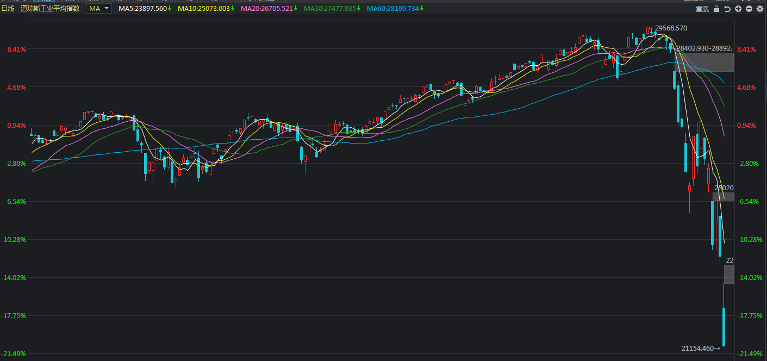The width and height of the screenshot is (767, 361).
Task: Click the left axis -14.02% label
Action: point(14,278)
